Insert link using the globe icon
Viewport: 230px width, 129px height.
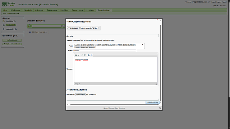88,55
